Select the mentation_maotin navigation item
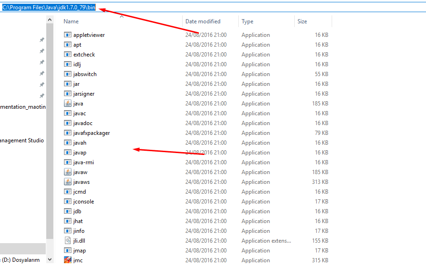 coord(23,107)
